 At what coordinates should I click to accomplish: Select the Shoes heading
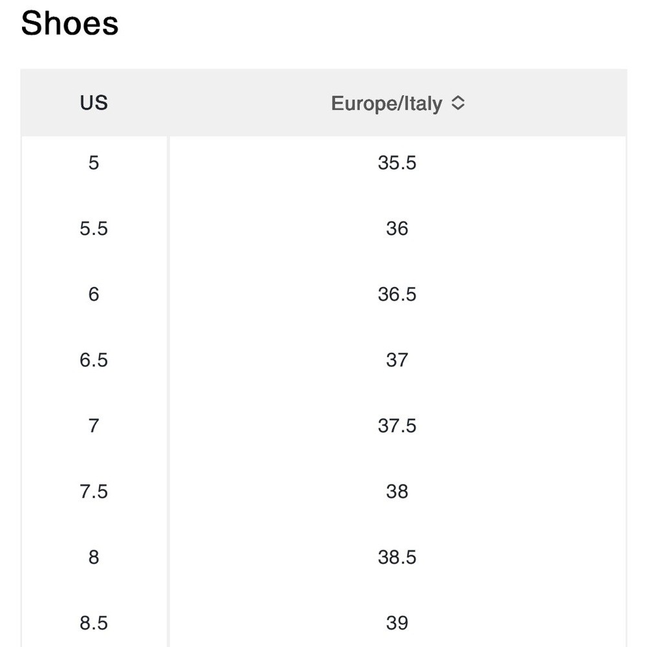point(70,23)
